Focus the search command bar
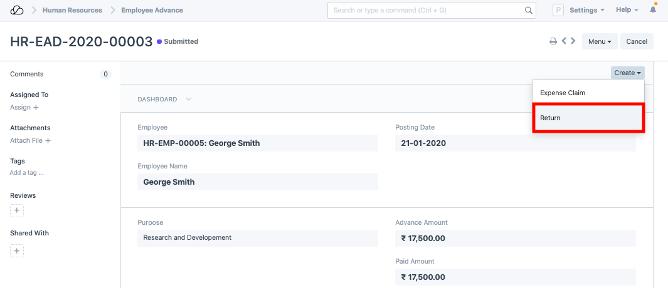The width and height of the screenshot is (668, 288). 427,11
